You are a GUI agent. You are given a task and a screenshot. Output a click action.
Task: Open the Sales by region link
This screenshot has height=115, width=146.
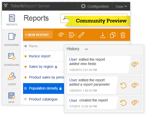point(41,67)
